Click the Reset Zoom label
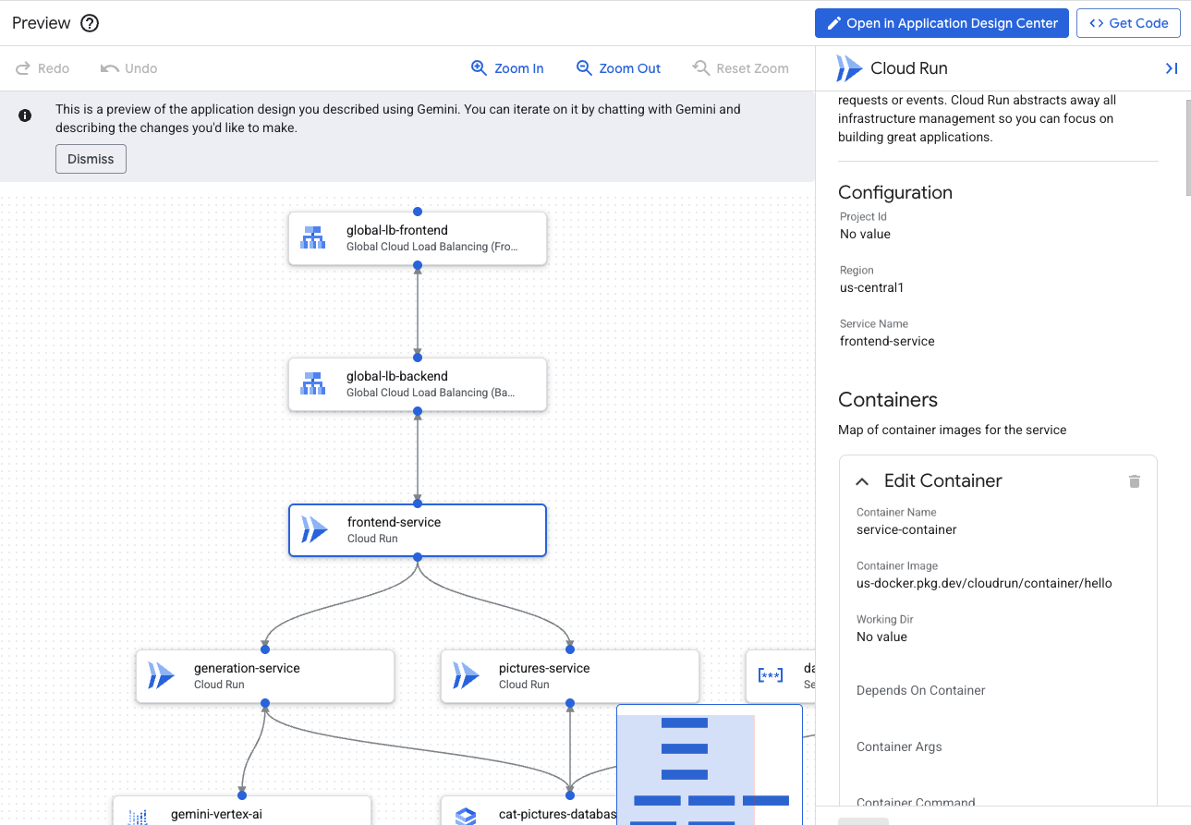The width and height of the screenshot is (1191, 825). click(x=753, y=68)
